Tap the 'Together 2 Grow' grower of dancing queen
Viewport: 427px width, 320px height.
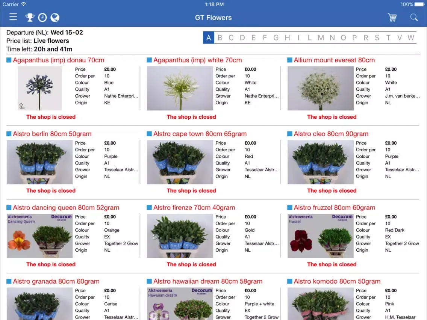pyautogui.click(x=121, y=243)
